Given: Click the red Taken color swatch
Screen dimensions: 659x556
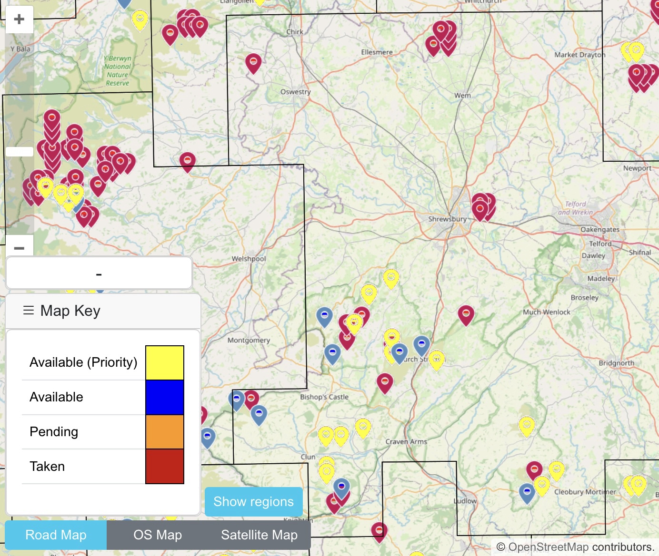Looking at the screenshot, I should click(165, 467).
